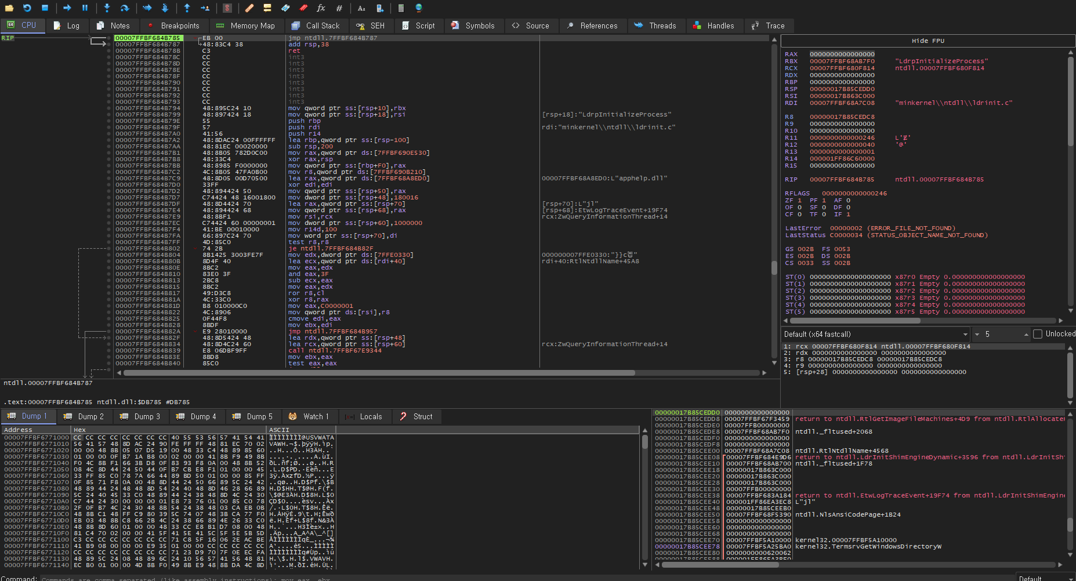Click the Open file folder icon
This screenshot has width=1076, height=581.
(9, 8)
